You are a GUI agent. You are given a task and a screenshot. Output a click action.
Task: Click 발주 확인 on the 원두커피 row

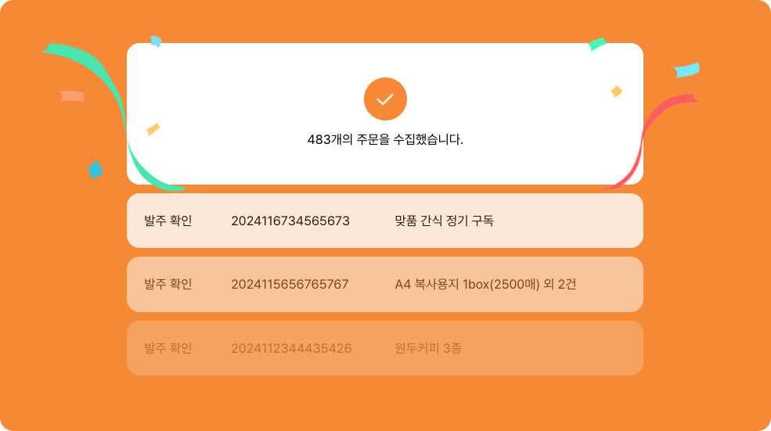tap(168, 348)
